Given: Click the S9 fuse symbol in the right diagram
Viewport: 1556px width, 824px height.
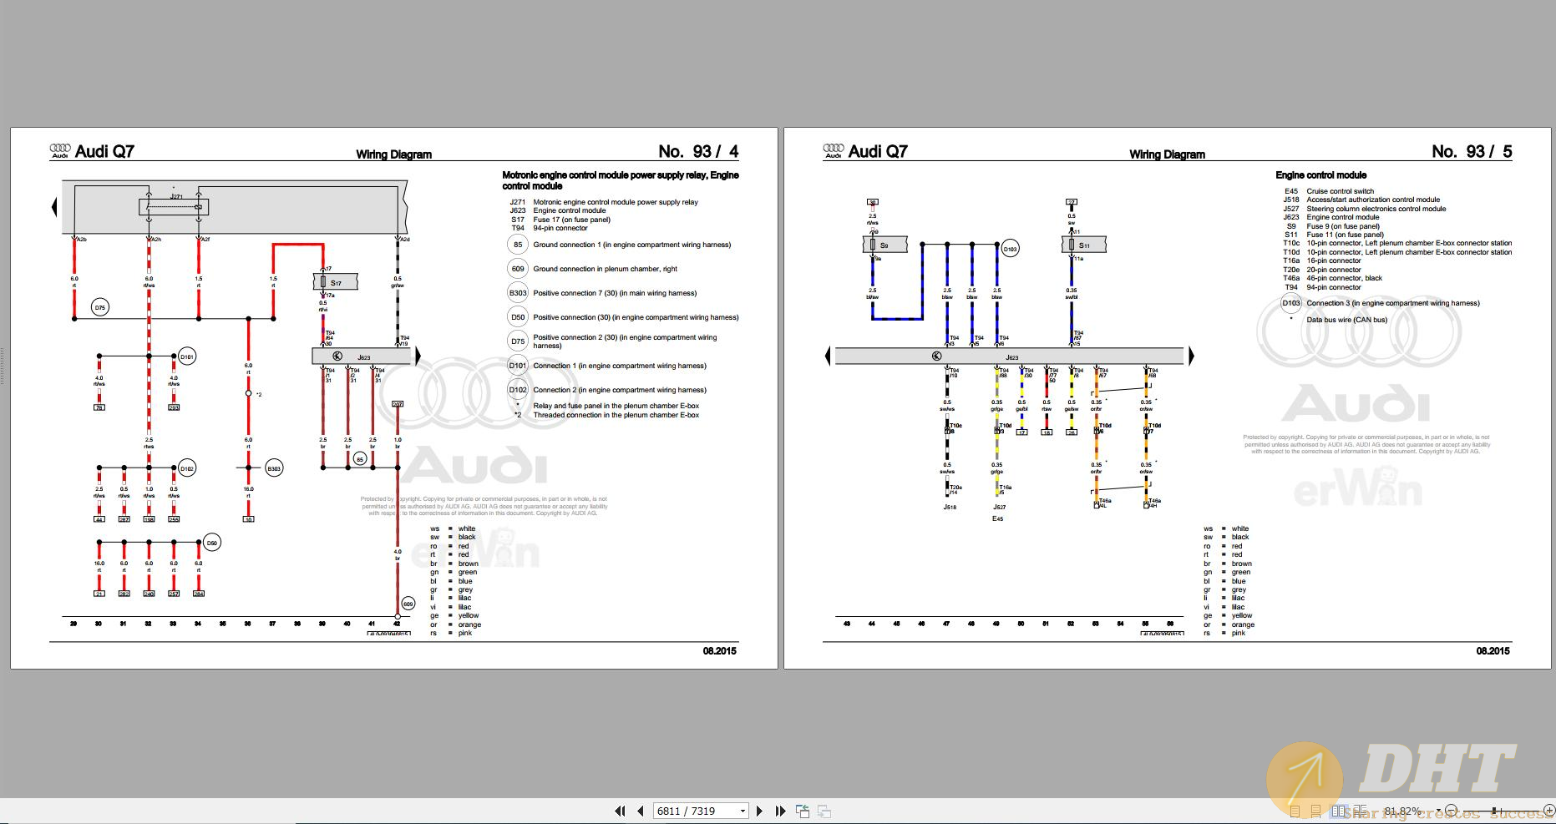Looking at the screenshot, I should [x=884, y=245].
